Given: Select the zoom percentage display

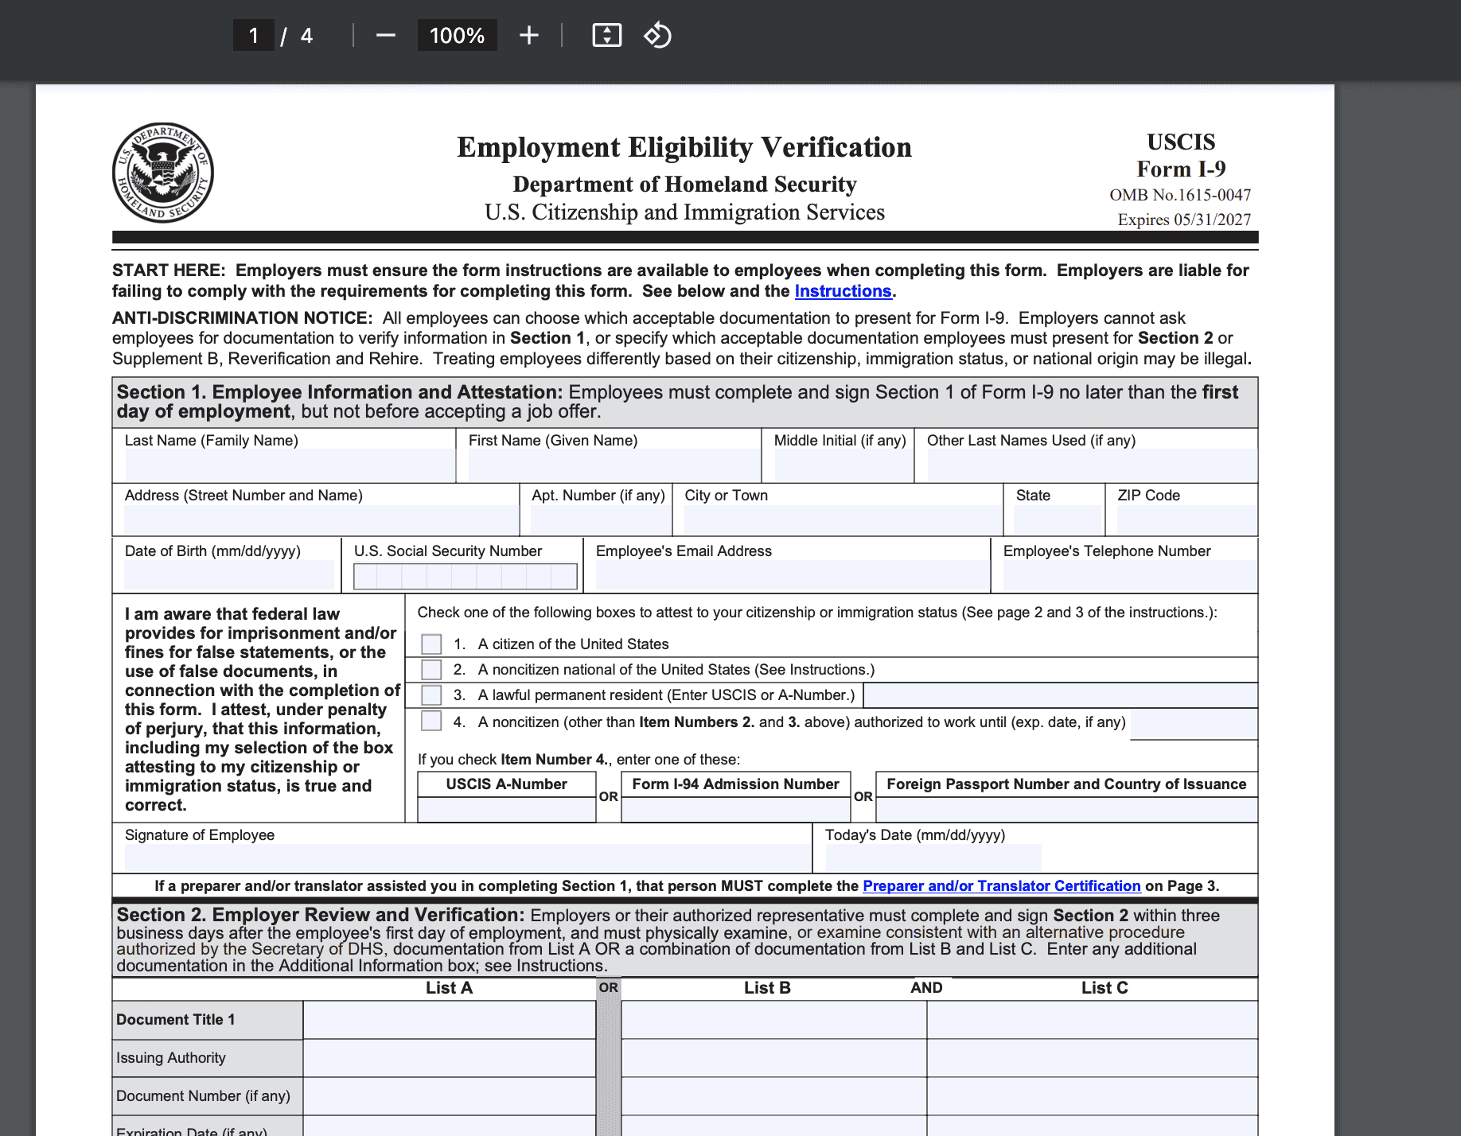Looking at the screenshot, I should tap(457, 35).
